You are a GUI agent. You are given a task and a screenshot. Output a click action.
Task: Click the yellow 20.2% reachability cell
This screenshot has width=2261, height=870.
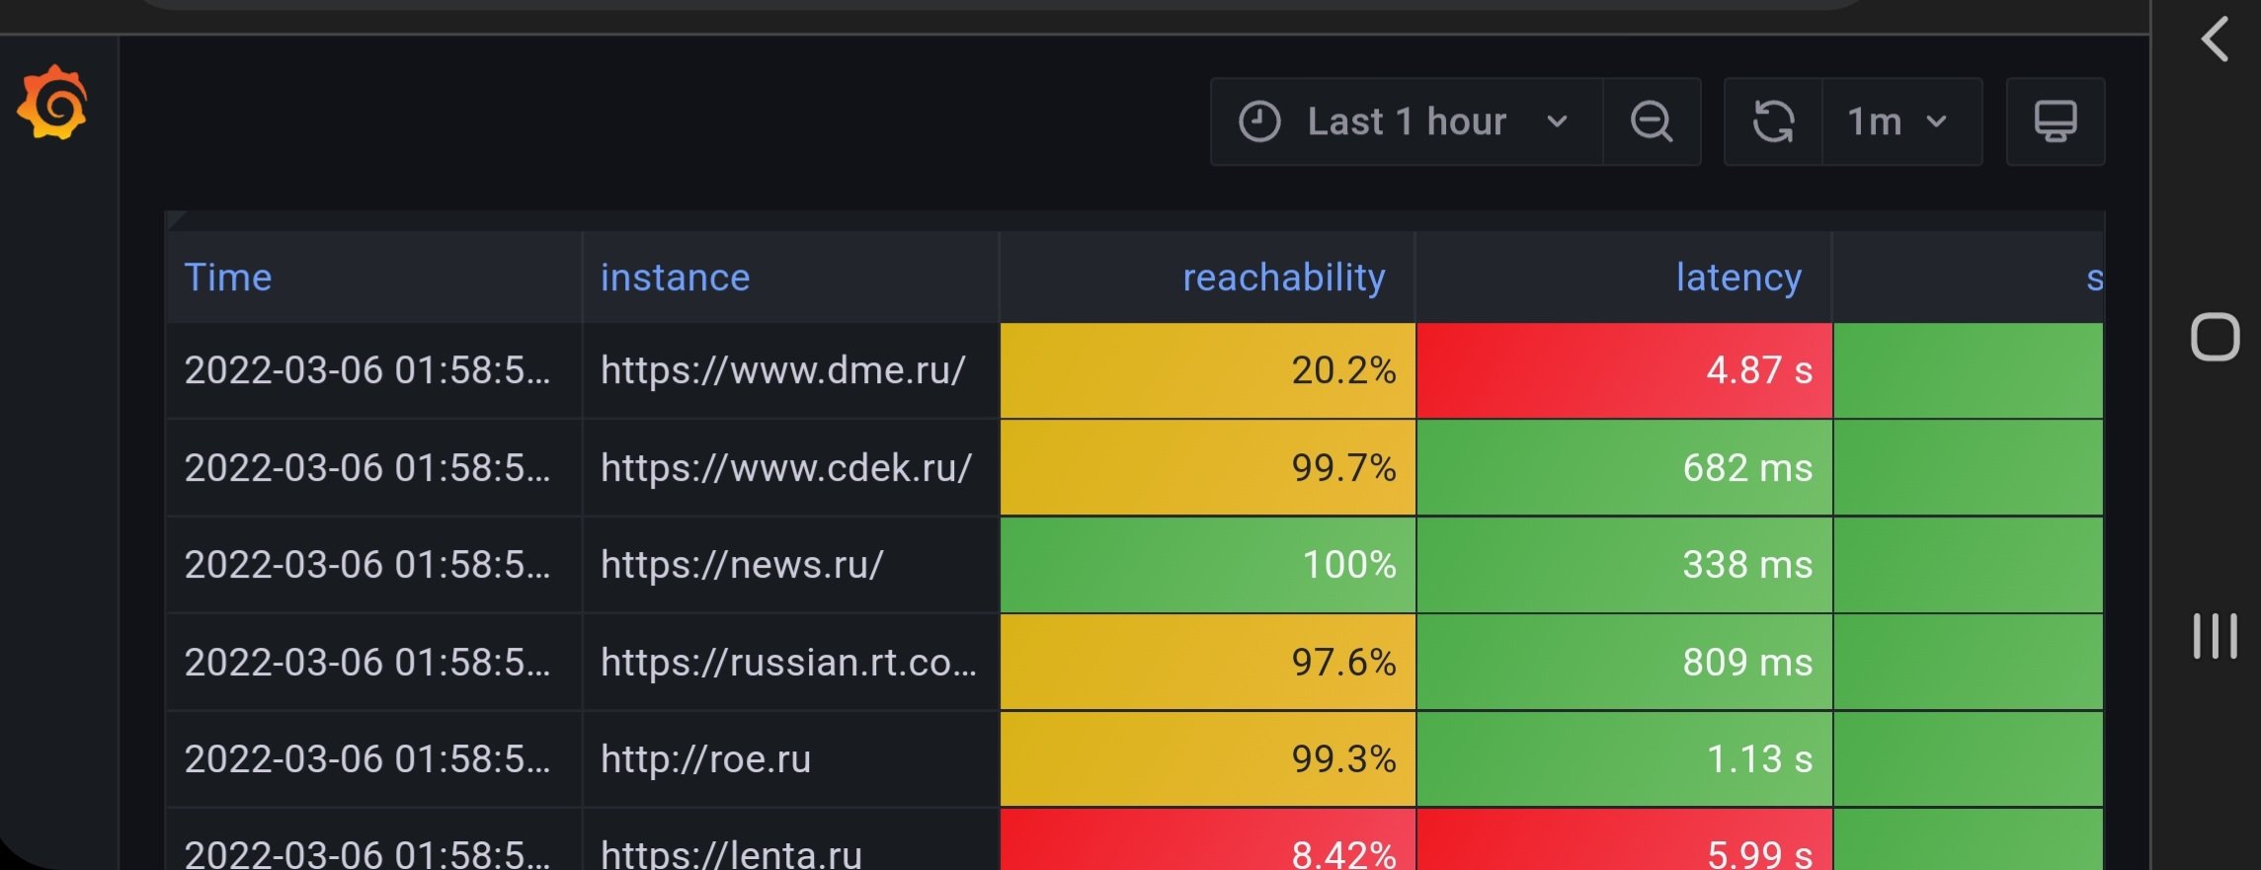[1207, 371]
